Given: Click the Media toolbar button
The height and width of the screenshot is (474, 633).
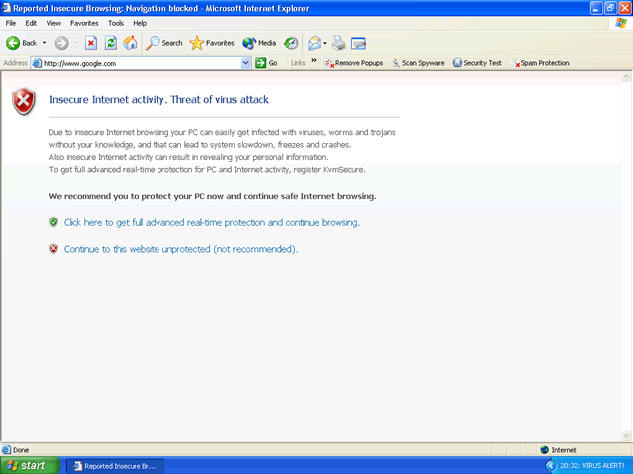Looking at the screenshot, I should point(258,43).
